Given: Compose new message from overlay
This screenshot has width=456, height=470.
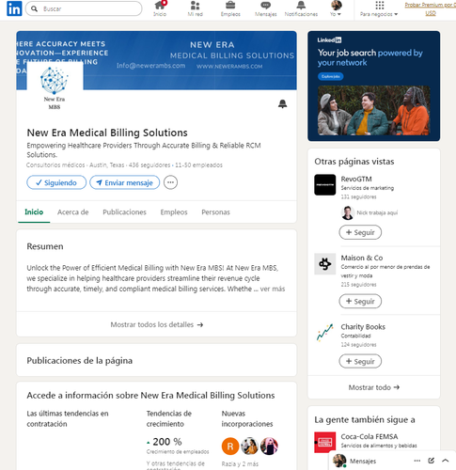Looking at the screenshot, I should pos(431,461).
